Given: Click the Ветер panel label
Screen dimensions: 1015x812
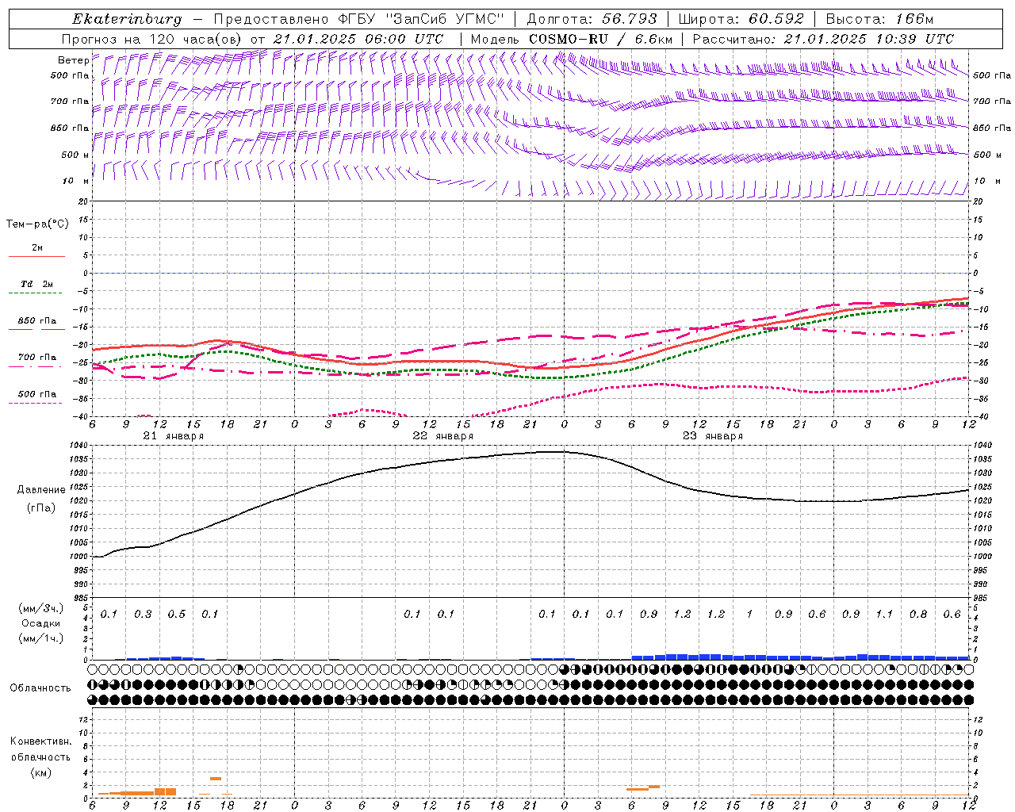Looking at the screenshot, I should point(73,60).
